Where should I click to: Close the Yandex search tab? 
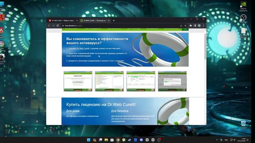point(77,21)
